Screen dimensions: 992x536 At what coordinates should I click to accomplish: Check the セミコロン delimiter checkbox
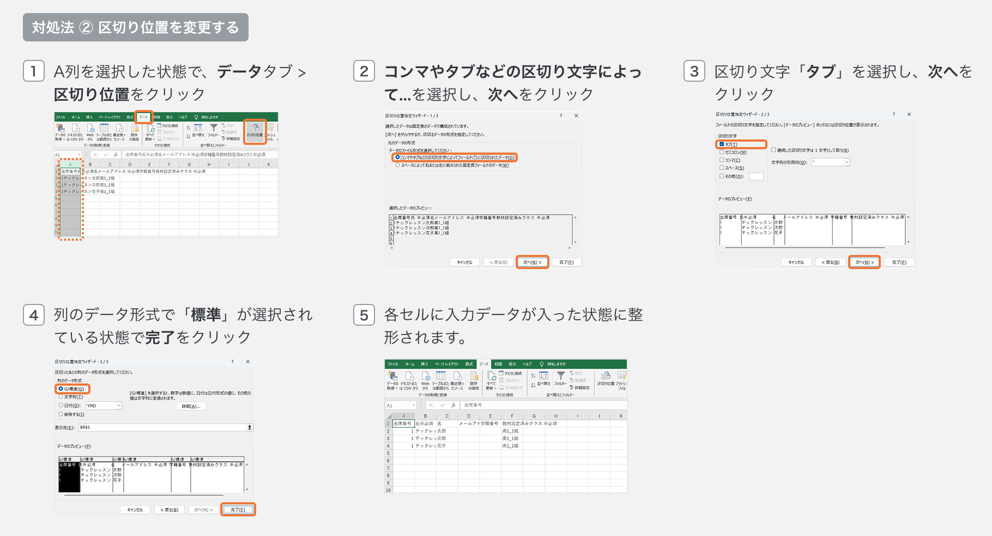(722, 152)
